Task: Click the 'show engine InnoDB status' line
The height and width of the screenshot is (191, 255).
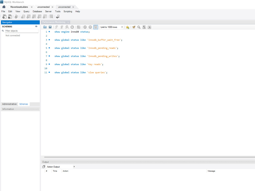Action: [x=72, y=32]
